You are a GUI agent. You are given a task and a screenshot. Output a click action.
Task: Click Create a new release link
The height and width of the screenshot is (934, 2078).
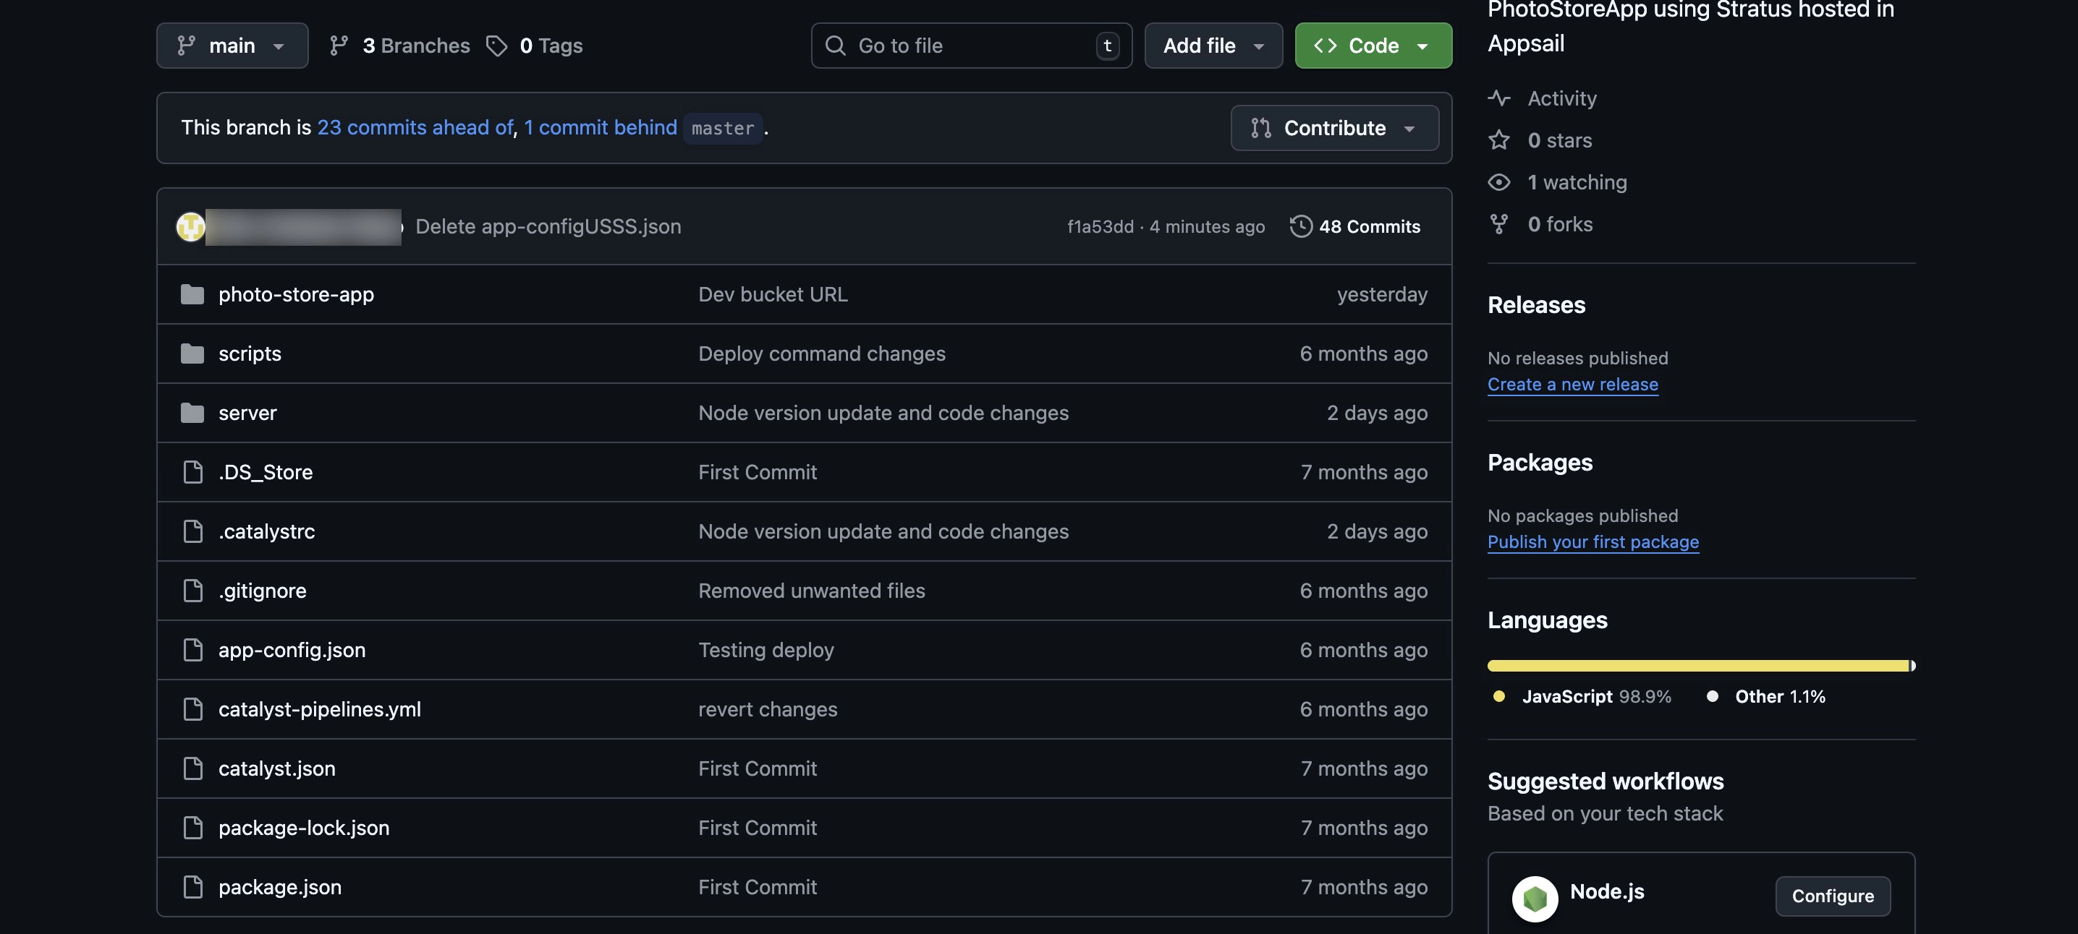pyautogui.click(x=1572, y=385)
